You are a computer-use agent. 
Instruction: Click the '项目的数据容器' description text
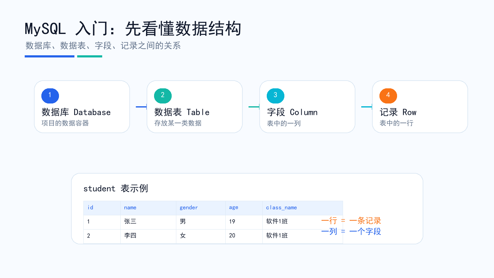coord(65,123)
